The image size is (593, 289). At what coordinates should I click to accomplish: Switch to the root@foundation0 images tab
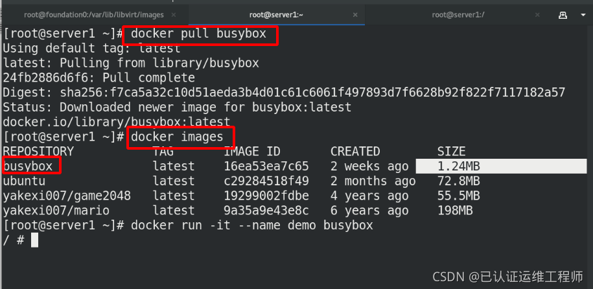[x=94, y=15]
